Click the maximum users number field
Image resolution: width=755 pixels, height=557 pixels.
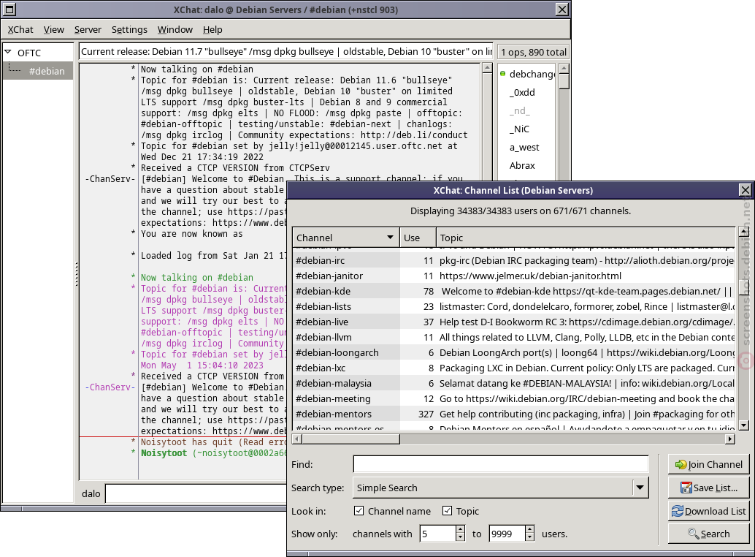click(507, 534)
